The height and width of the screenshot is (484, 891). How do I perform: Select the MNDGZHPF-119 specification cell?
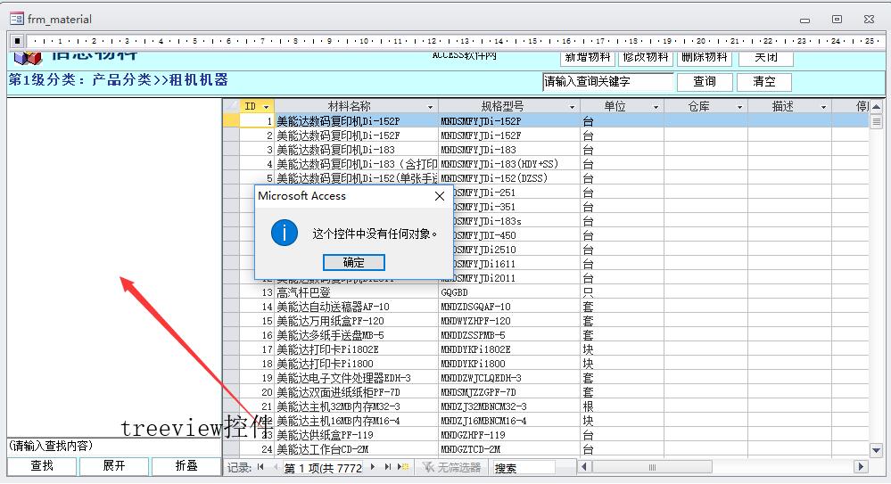pos(509,435)
